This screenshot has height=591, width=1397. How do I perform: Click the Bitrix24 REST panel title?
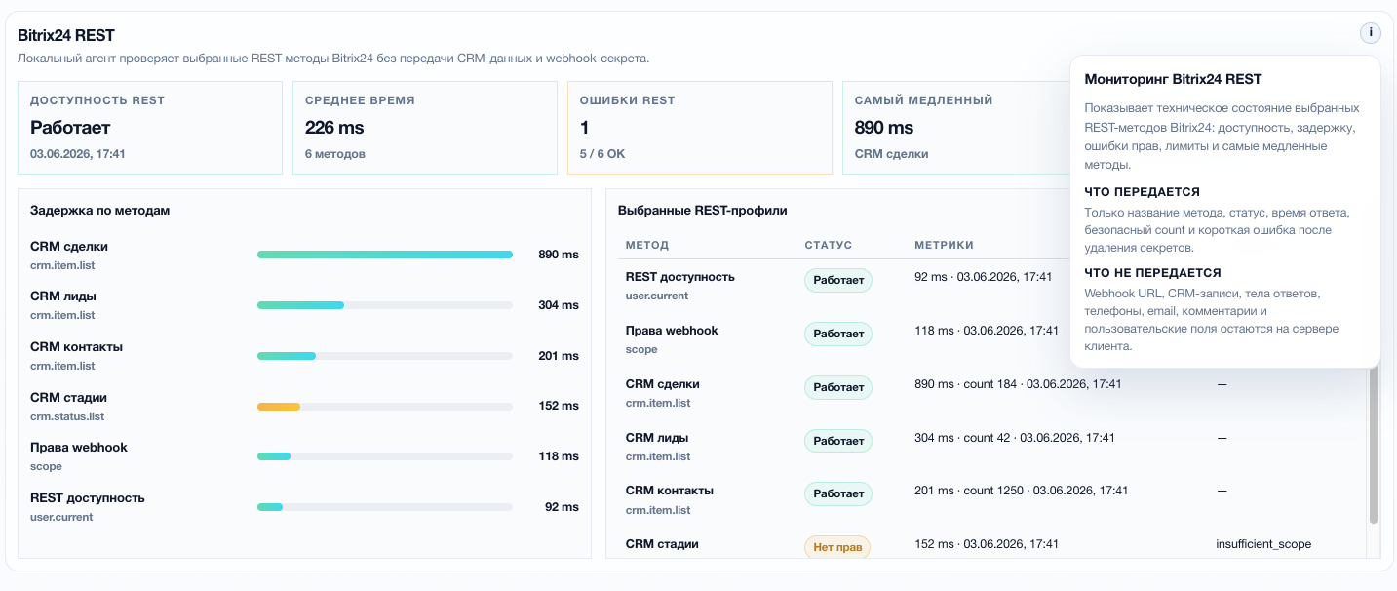[66, 36]
